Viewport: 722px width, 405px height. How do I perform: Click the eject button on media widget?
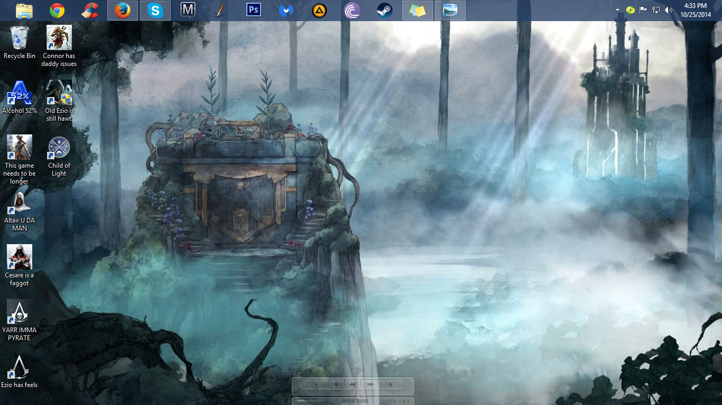click(x=390, y=384)
